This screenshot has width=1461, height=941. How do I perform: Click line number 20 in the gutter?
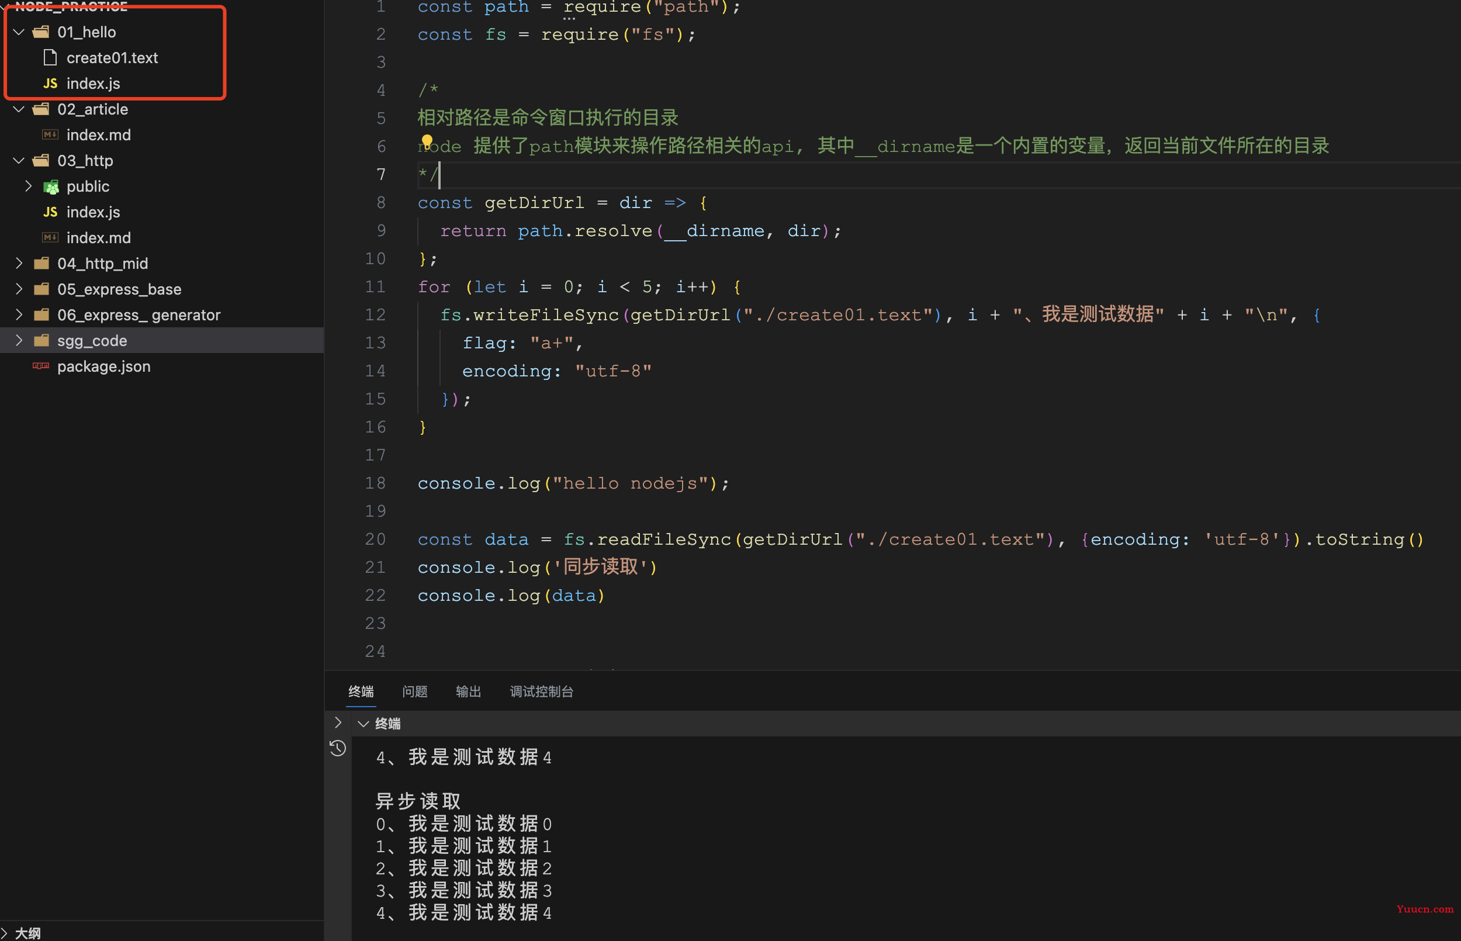(x=375, y=539)
